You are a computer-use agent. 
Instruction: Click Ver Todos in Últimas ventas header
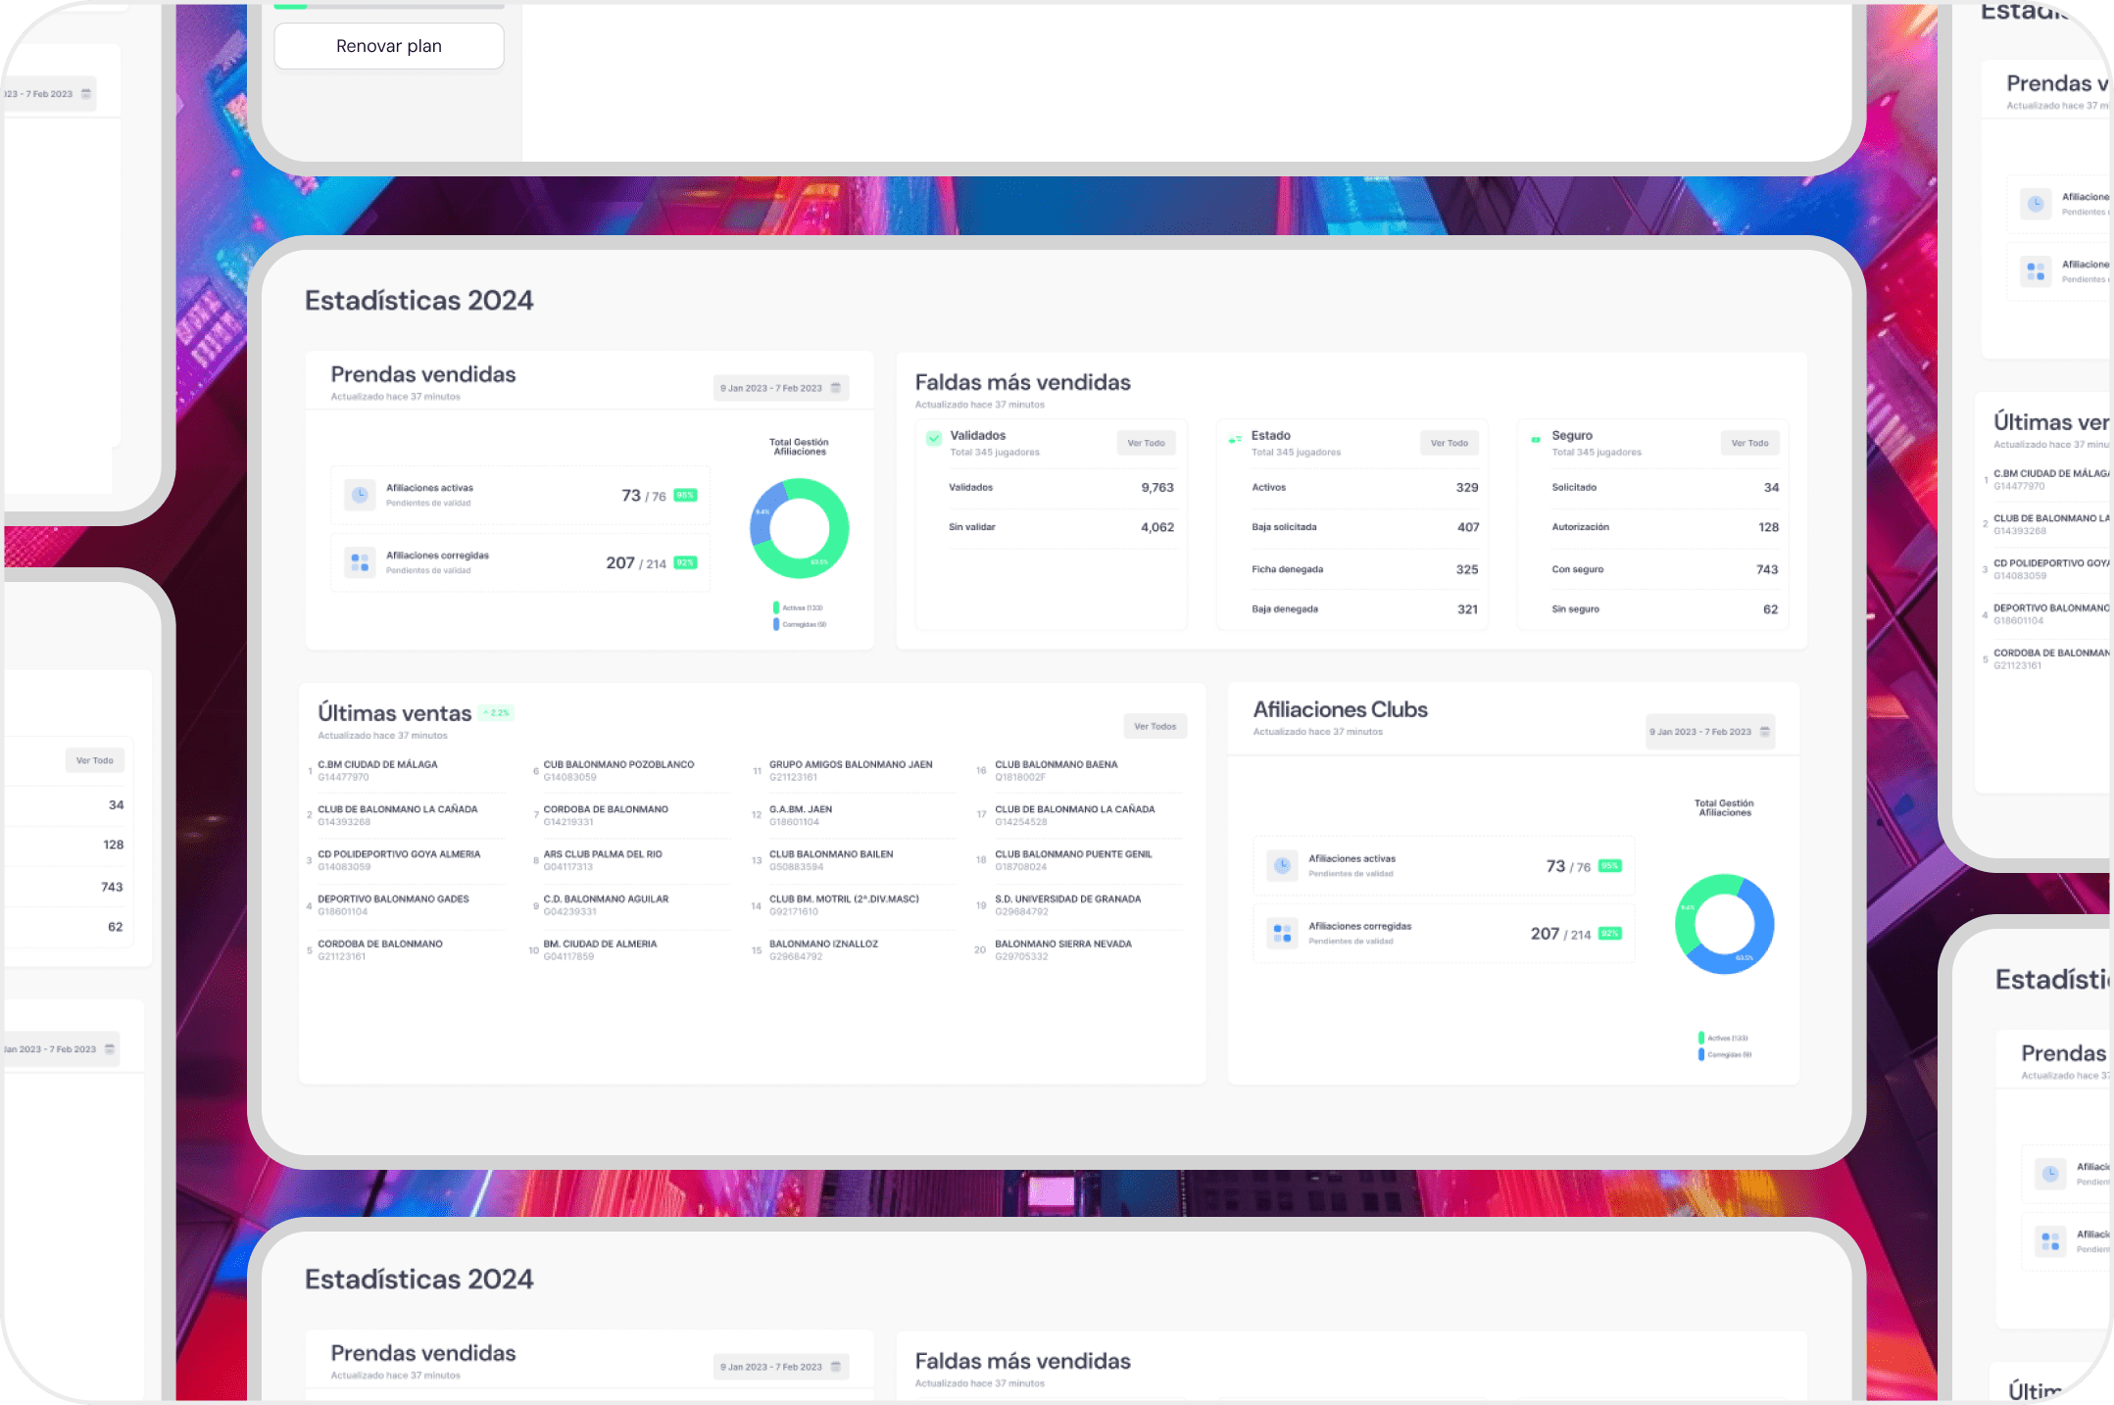click(1155, 726)
